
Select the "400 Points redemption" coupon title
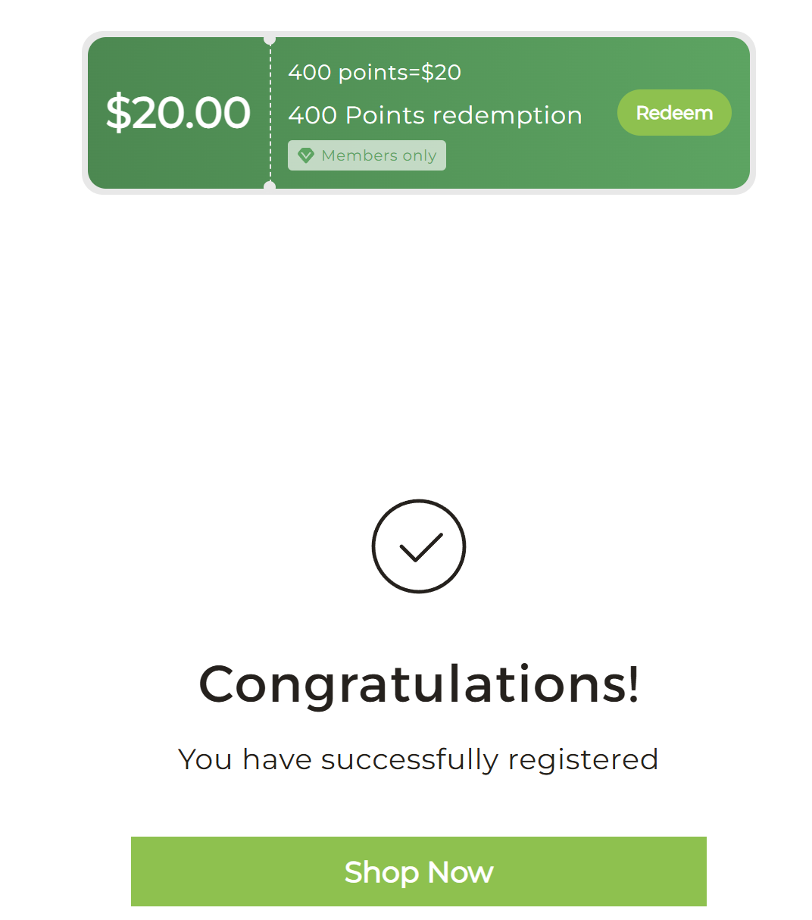pos(435,115)
